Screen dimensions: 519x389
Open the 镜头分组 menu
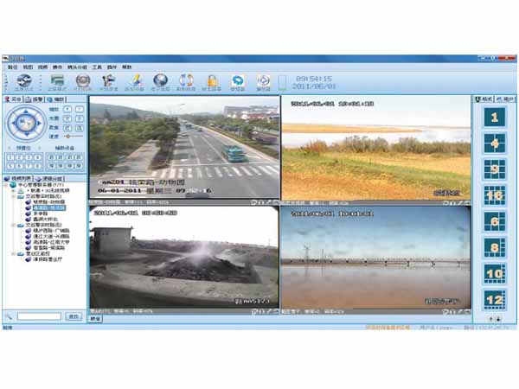tap(77, 67)
